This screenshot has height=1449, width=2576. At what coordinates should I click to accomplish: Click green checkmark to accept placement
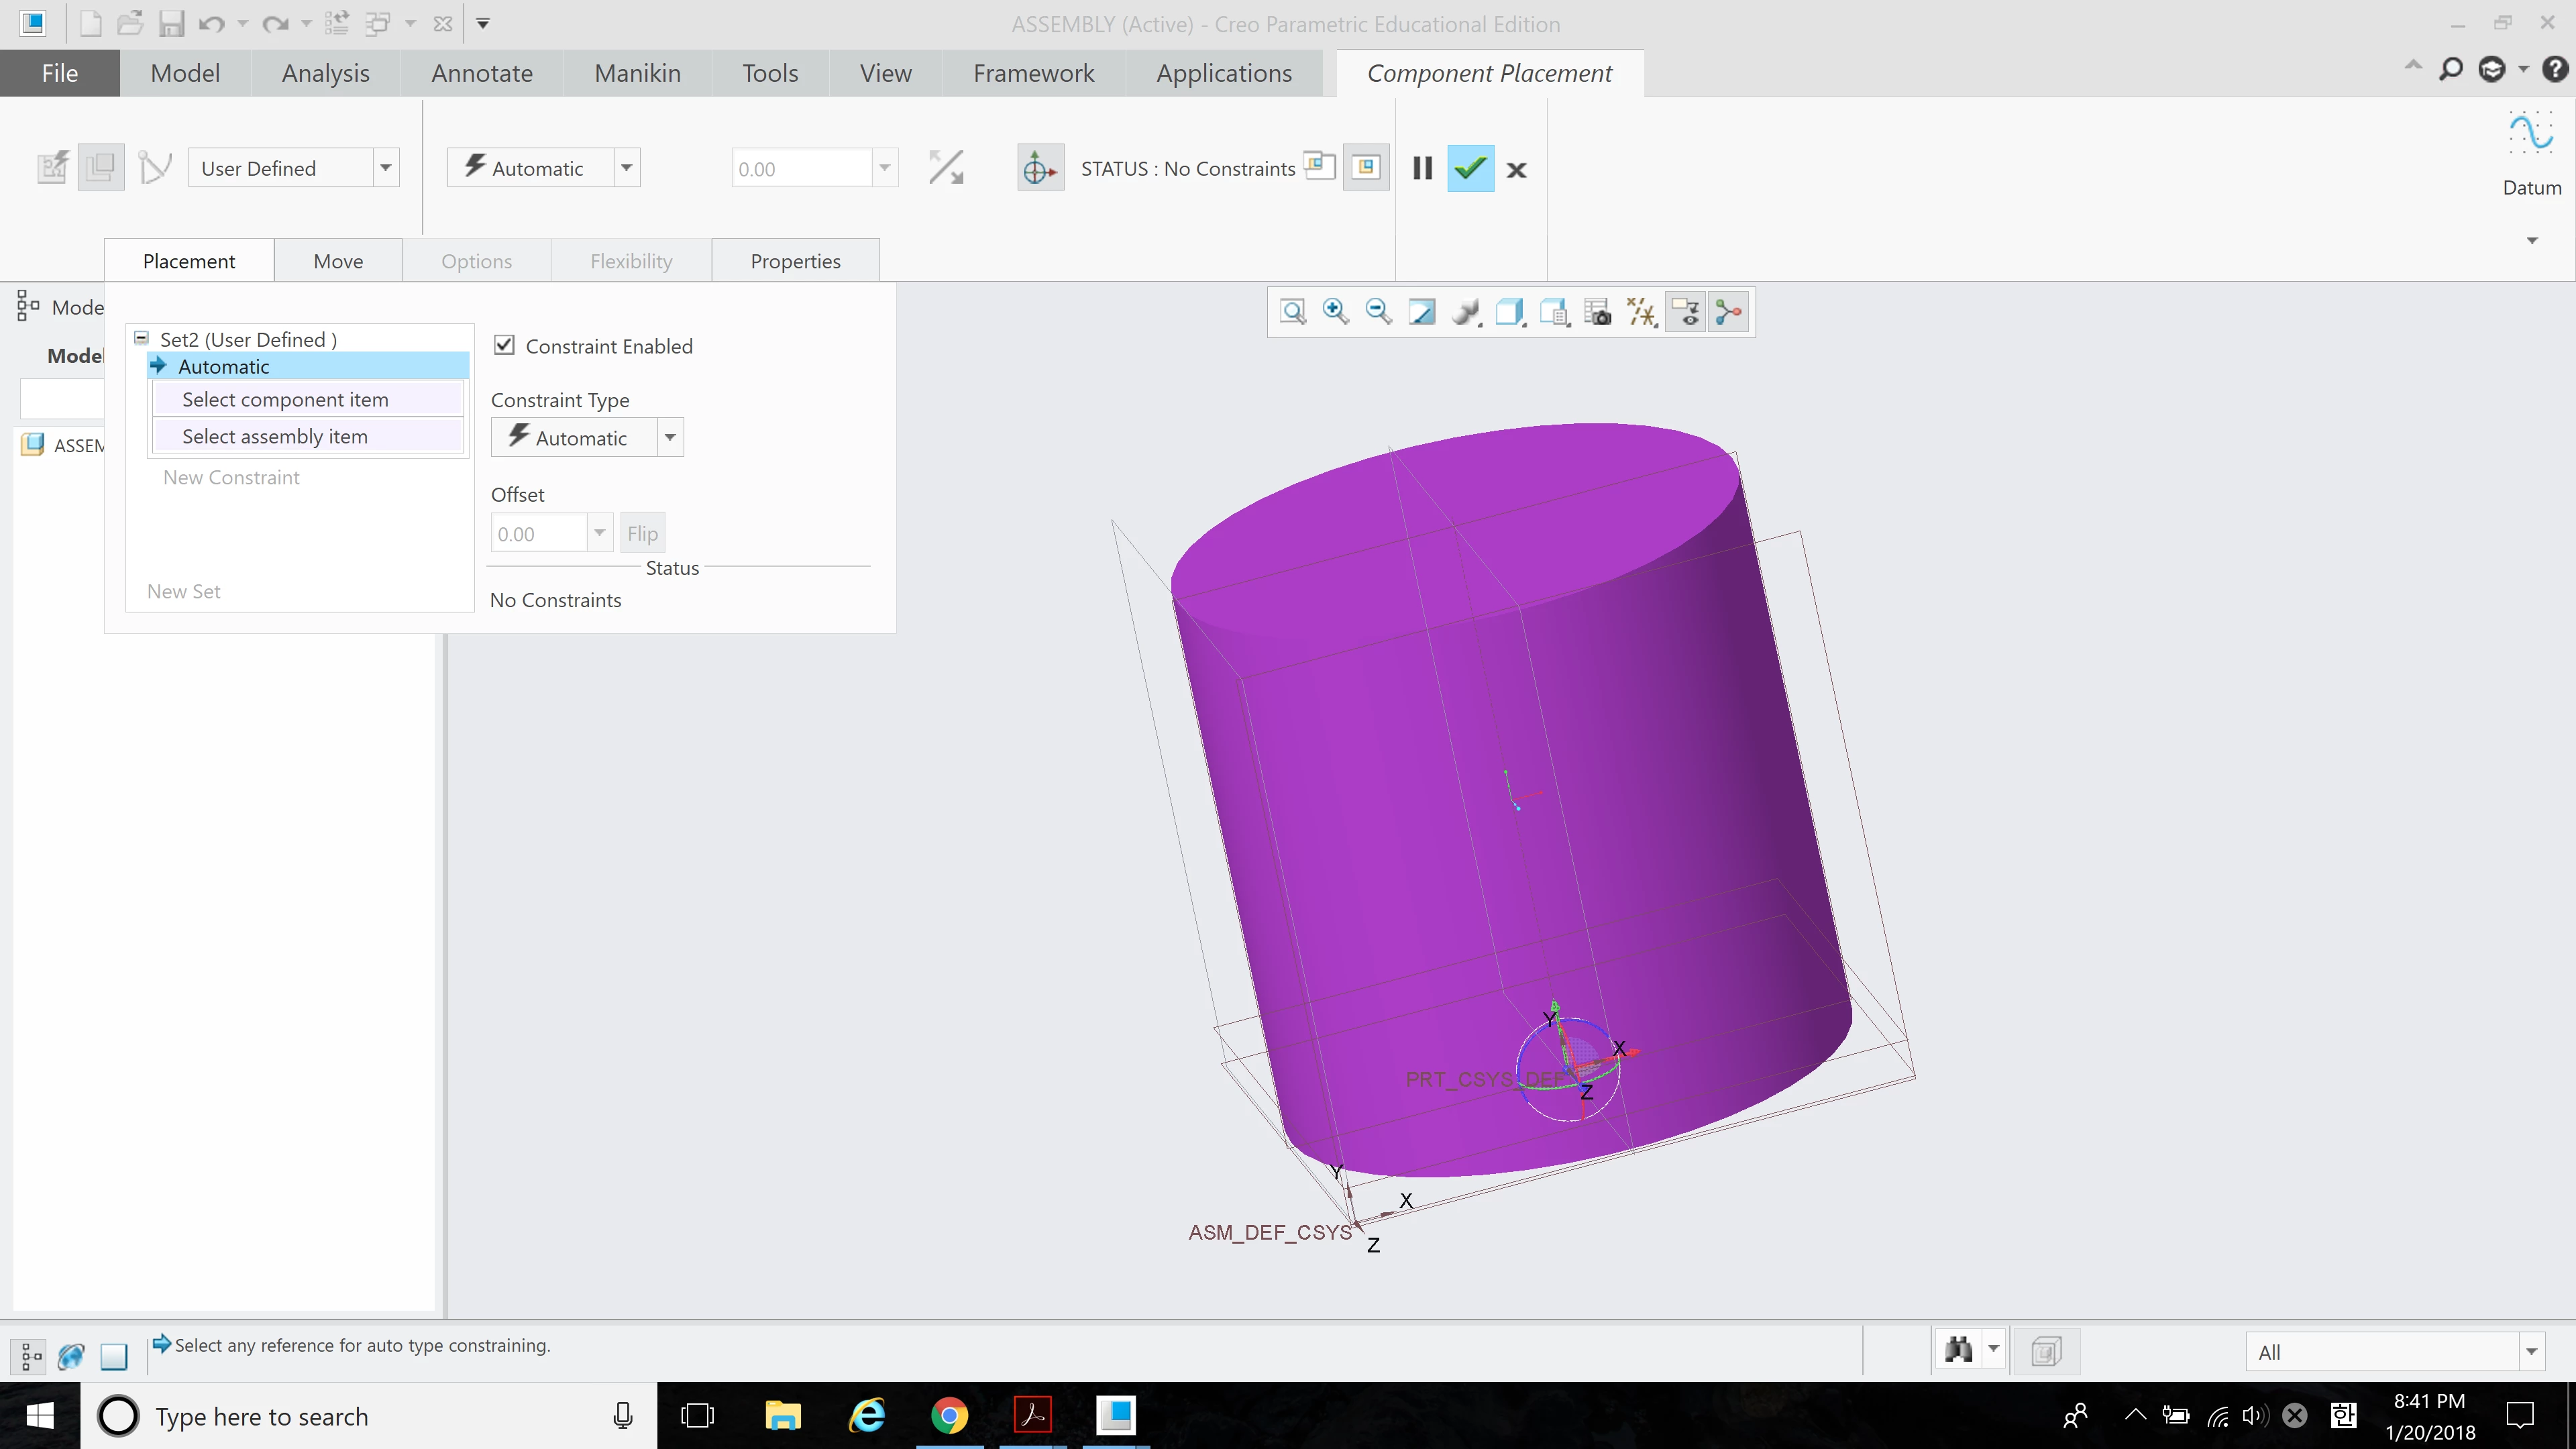coord(1470,169)
